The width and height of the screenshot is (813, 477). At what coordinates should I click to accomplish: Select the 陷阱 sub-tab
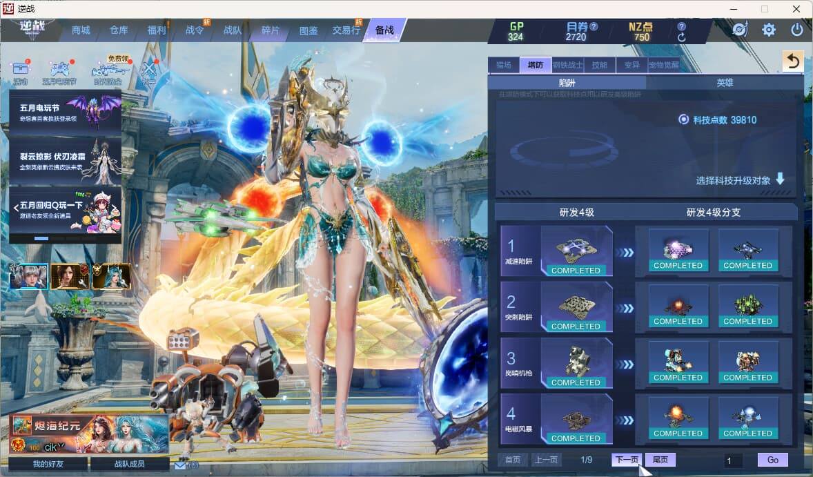pyautogui.click(x=567, y=82)
